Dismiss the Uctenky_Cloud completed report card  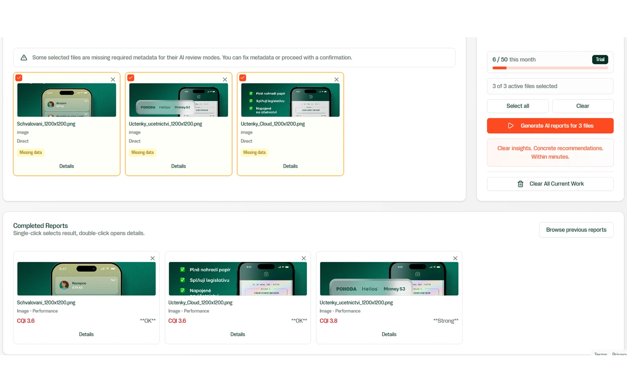[304, 258]
